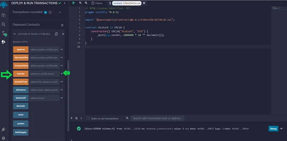Screen dimensions: 287x141
Task: Click the green Run script play icon
Action: point(73,3)
